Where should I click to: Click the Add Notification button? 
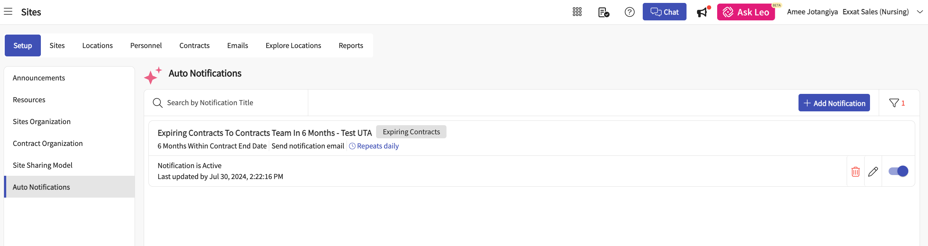pyautogui.click(x=834, y=103)
